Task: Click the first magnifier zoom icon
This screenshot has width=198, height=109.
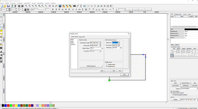Action: [x=26, y=6]
